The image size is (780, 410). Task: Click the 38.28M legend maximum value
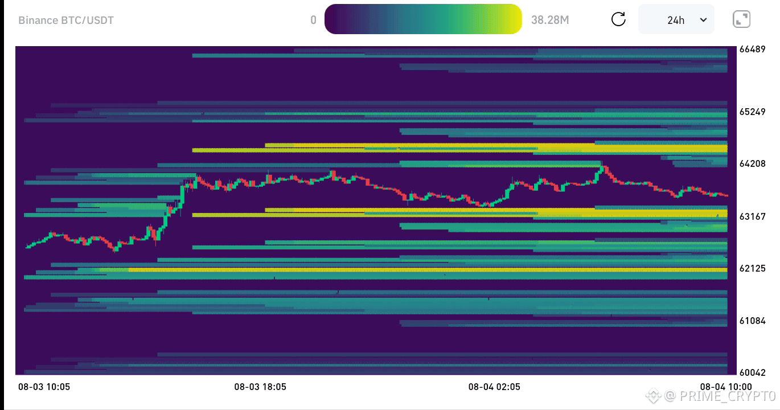550,20
